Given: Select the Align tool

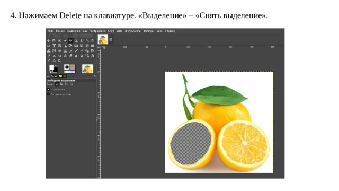Looking at the screenshot, I should pyautogui.click(x=54, y=40).
